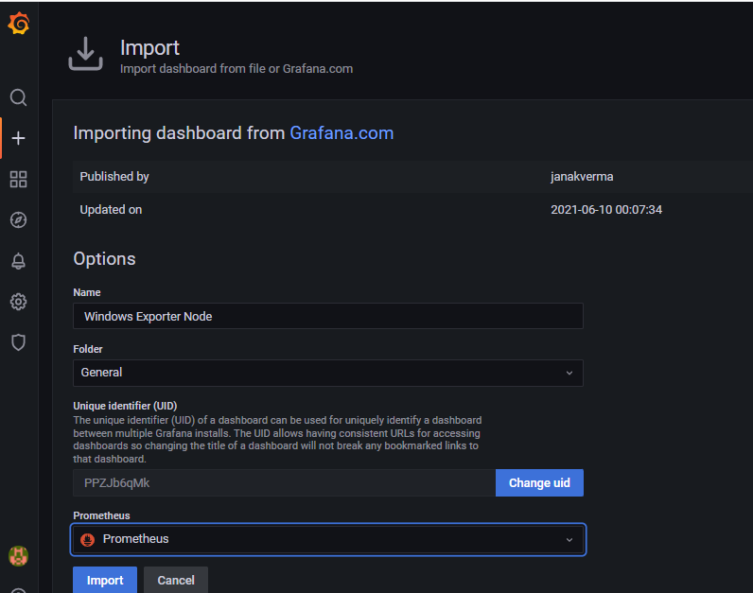Screen dimensions: 753x593
Task: Open the Explore compass icon
Action: [18, 220]
